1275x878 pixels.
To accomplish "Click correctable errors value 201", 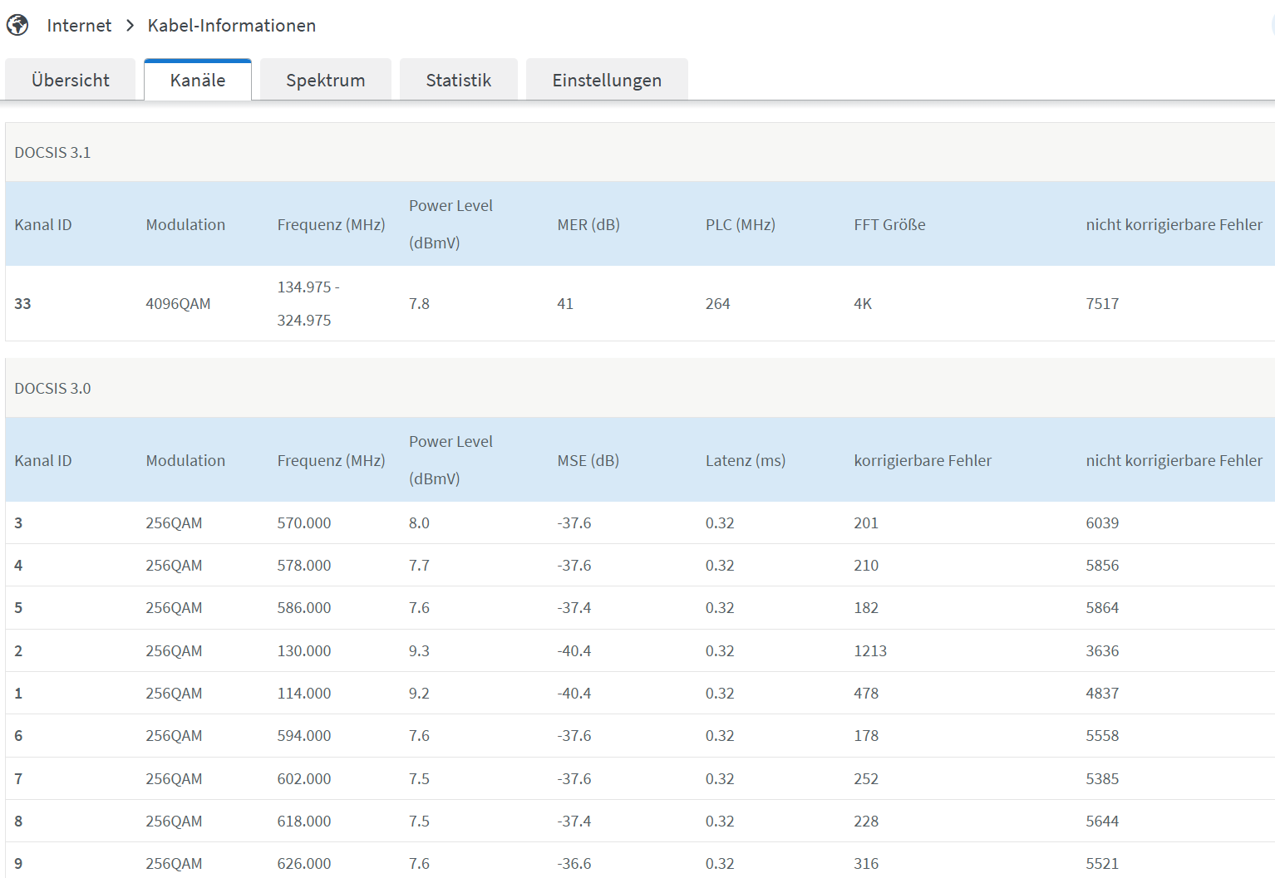I will 866,523.
